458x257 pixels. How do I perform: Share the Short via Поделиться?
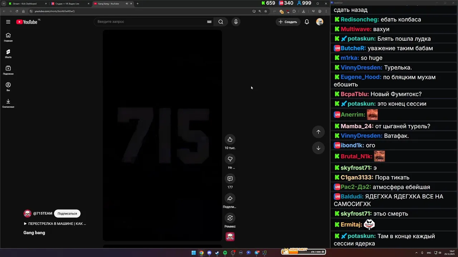click(230, 198)
